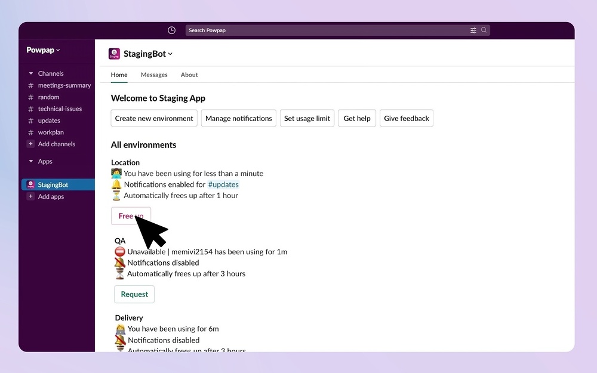Switch to the Messages tab

pos(154,75)
